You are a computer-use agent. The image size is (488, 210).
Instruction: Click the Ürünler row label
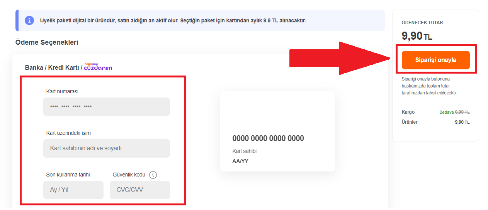(410, 122)
